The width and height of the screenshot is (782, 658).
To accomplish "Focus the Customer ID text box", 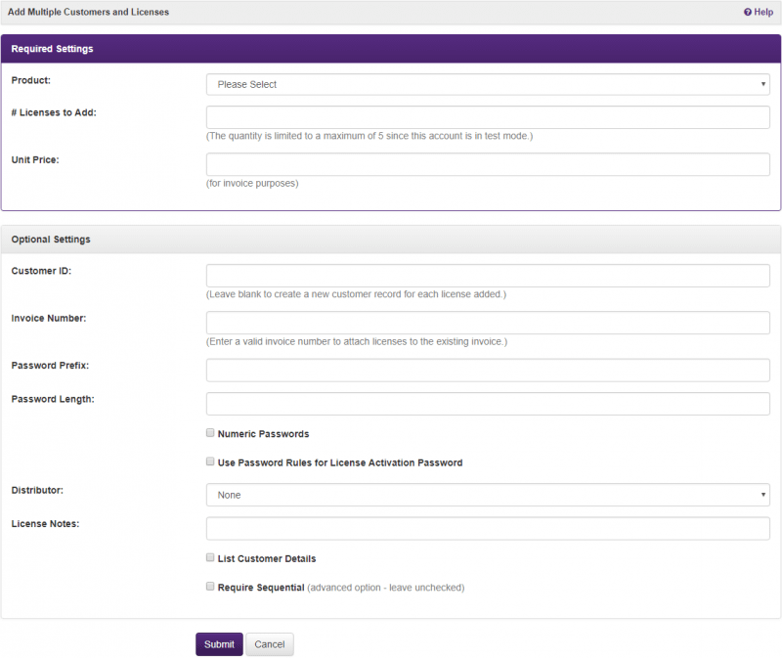I will coord(487,276).
